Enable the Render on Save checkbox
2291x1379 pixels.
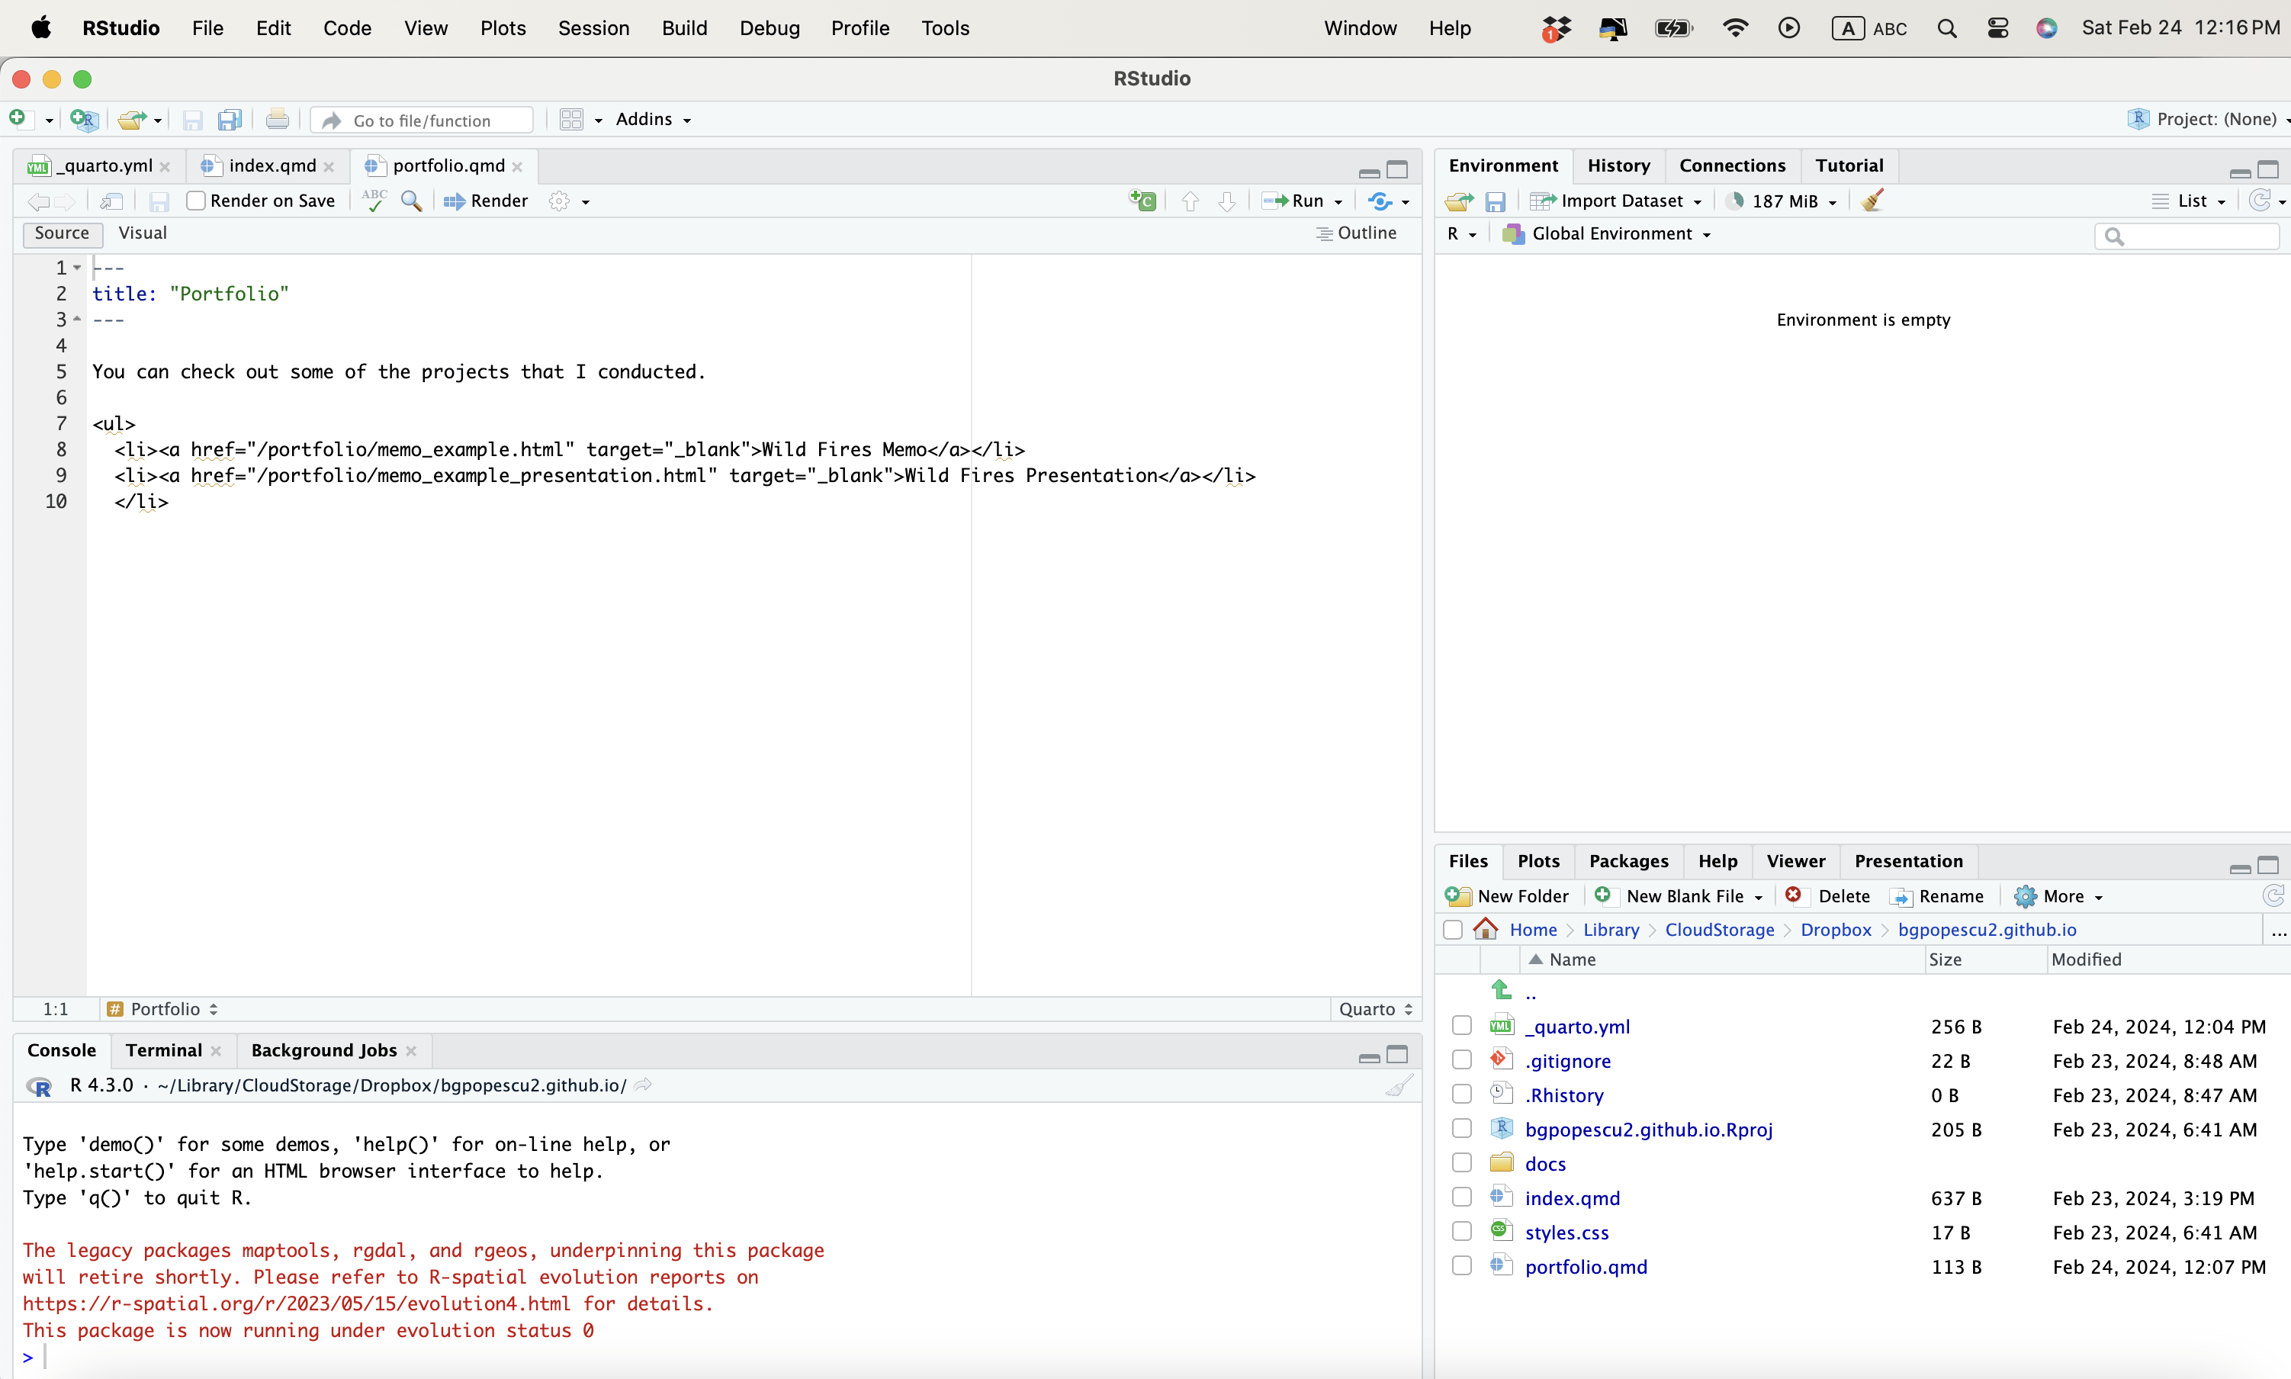click(x=195, y=201)
